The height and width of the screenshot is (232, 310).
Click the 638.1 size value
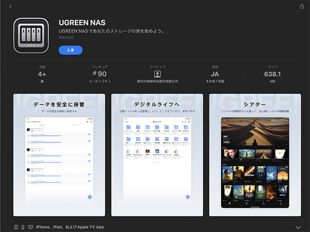pyautogui.click(x=272, y=74)
